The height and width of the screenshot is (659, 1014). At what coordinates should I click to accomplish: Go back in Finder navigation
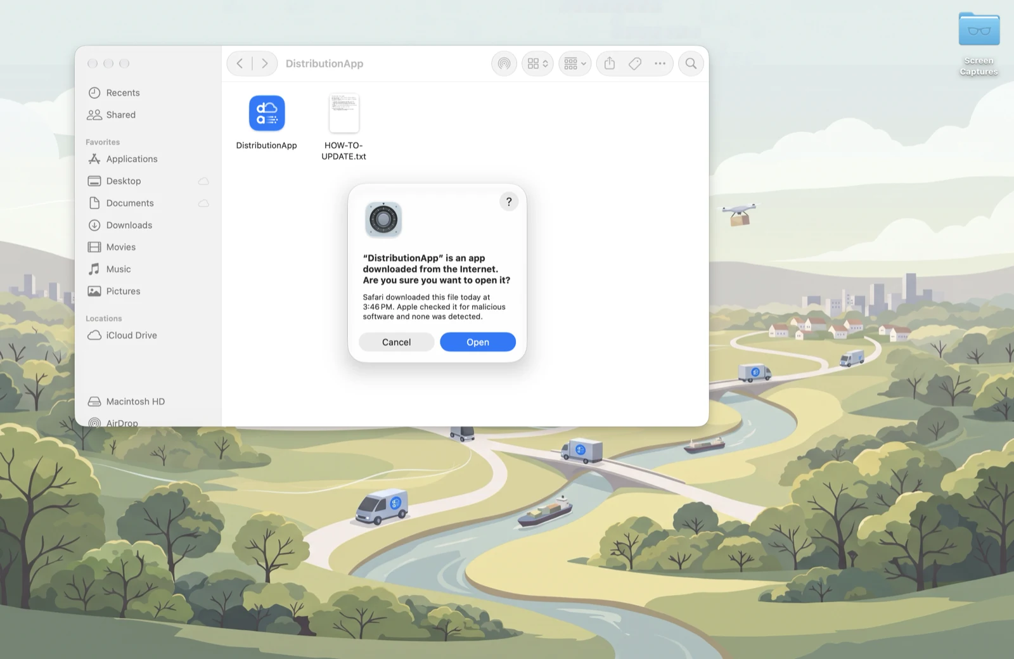pos(240,63)
